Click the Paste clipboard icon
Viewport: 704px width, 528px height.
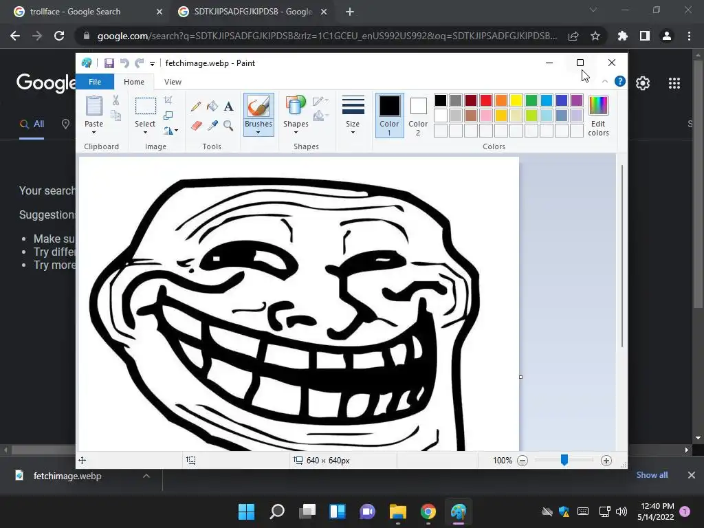(x=93, y=106)
